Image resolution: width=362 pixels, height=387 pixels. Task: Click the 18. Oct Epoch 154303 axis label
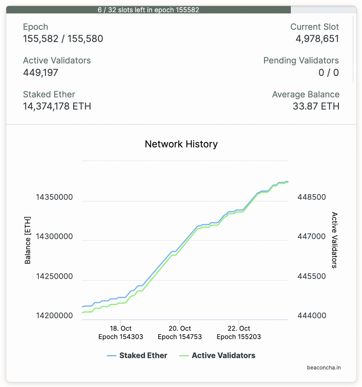121,333
